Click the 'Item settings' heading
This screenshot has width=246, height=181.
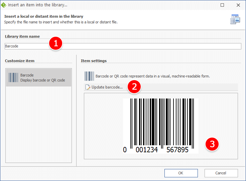[94, 61]
